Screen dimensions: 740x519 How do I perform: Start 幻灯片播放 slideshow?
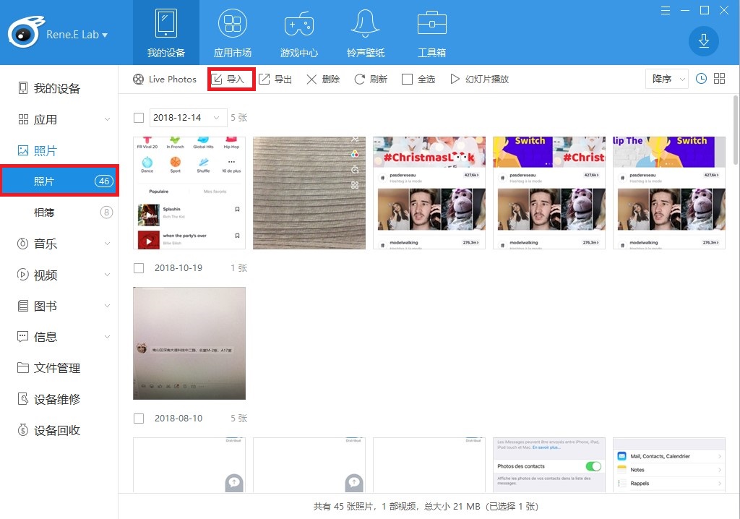click(x=480, y=80)
